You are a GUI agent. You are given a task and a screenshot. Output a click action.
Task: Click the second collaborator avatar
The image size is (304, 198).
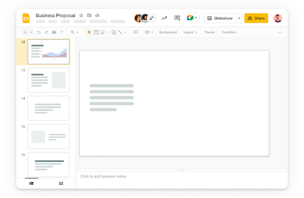(144, 18)
